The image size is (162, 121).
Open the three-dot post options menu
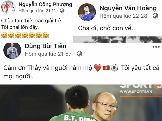[156, 47]
